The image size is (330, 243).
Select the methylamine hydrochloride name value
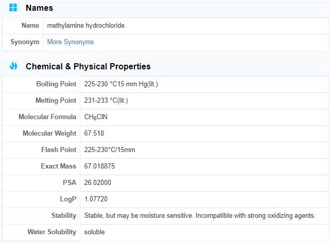pyautogui.click(x=86, y=26)
